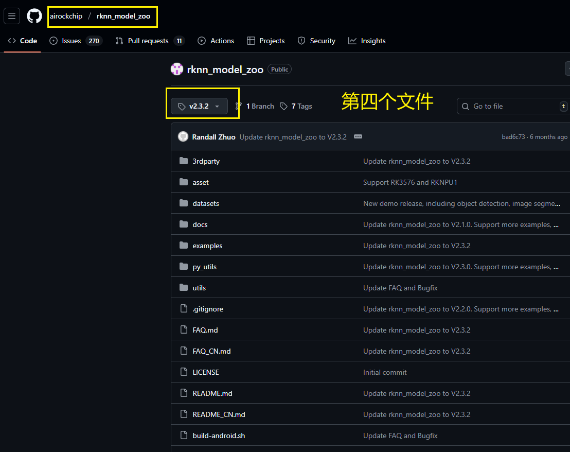Open the datasets folder

pos(206,203)
